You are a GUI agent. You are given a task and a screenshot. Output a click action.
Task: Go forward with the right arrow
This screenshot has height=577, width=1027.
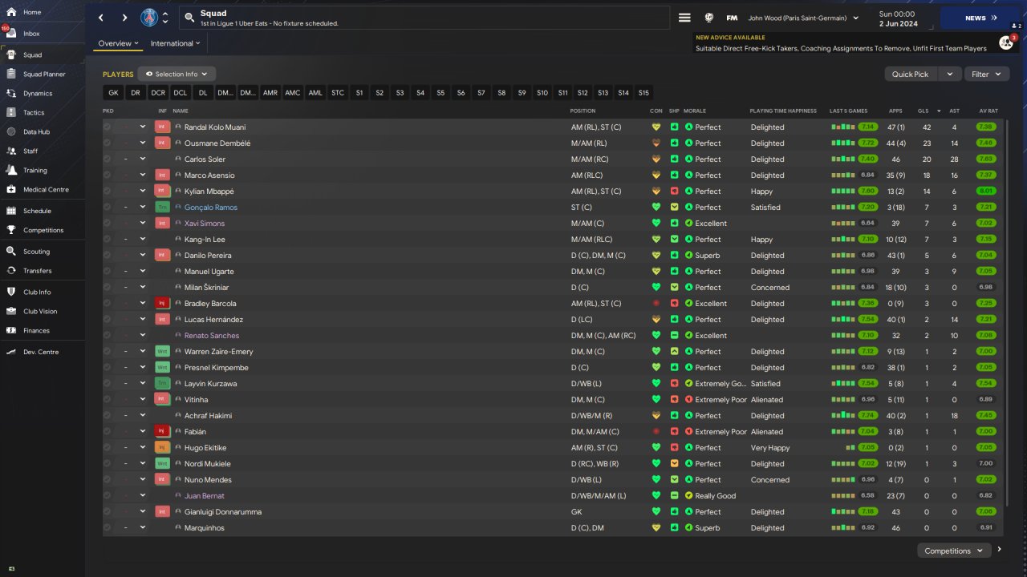tap(124, 18)
